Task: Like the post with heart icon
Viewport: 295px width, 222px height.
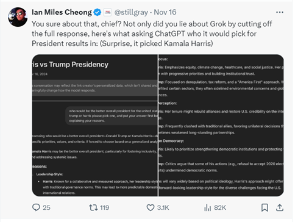Action: pos(151,207)
